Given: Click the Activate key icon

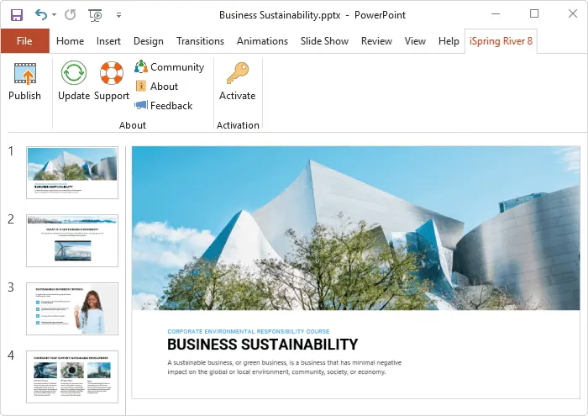Looking at the screenshot, I should pyautogui.click(x=238, y=73).
